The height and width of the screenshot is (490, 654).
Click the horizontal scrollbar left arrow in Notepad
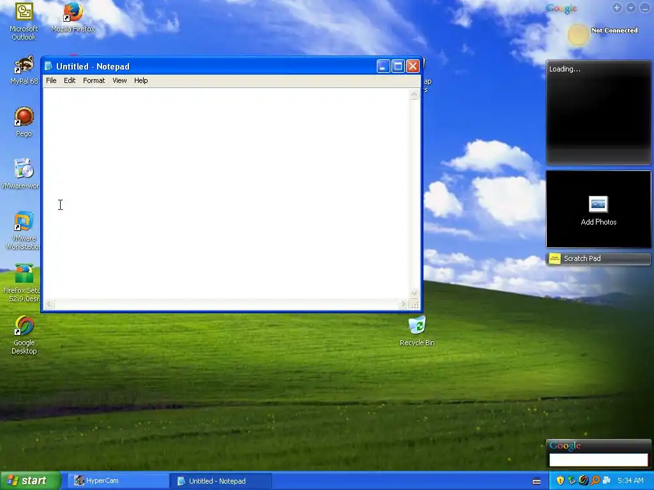tap(49, 304)
